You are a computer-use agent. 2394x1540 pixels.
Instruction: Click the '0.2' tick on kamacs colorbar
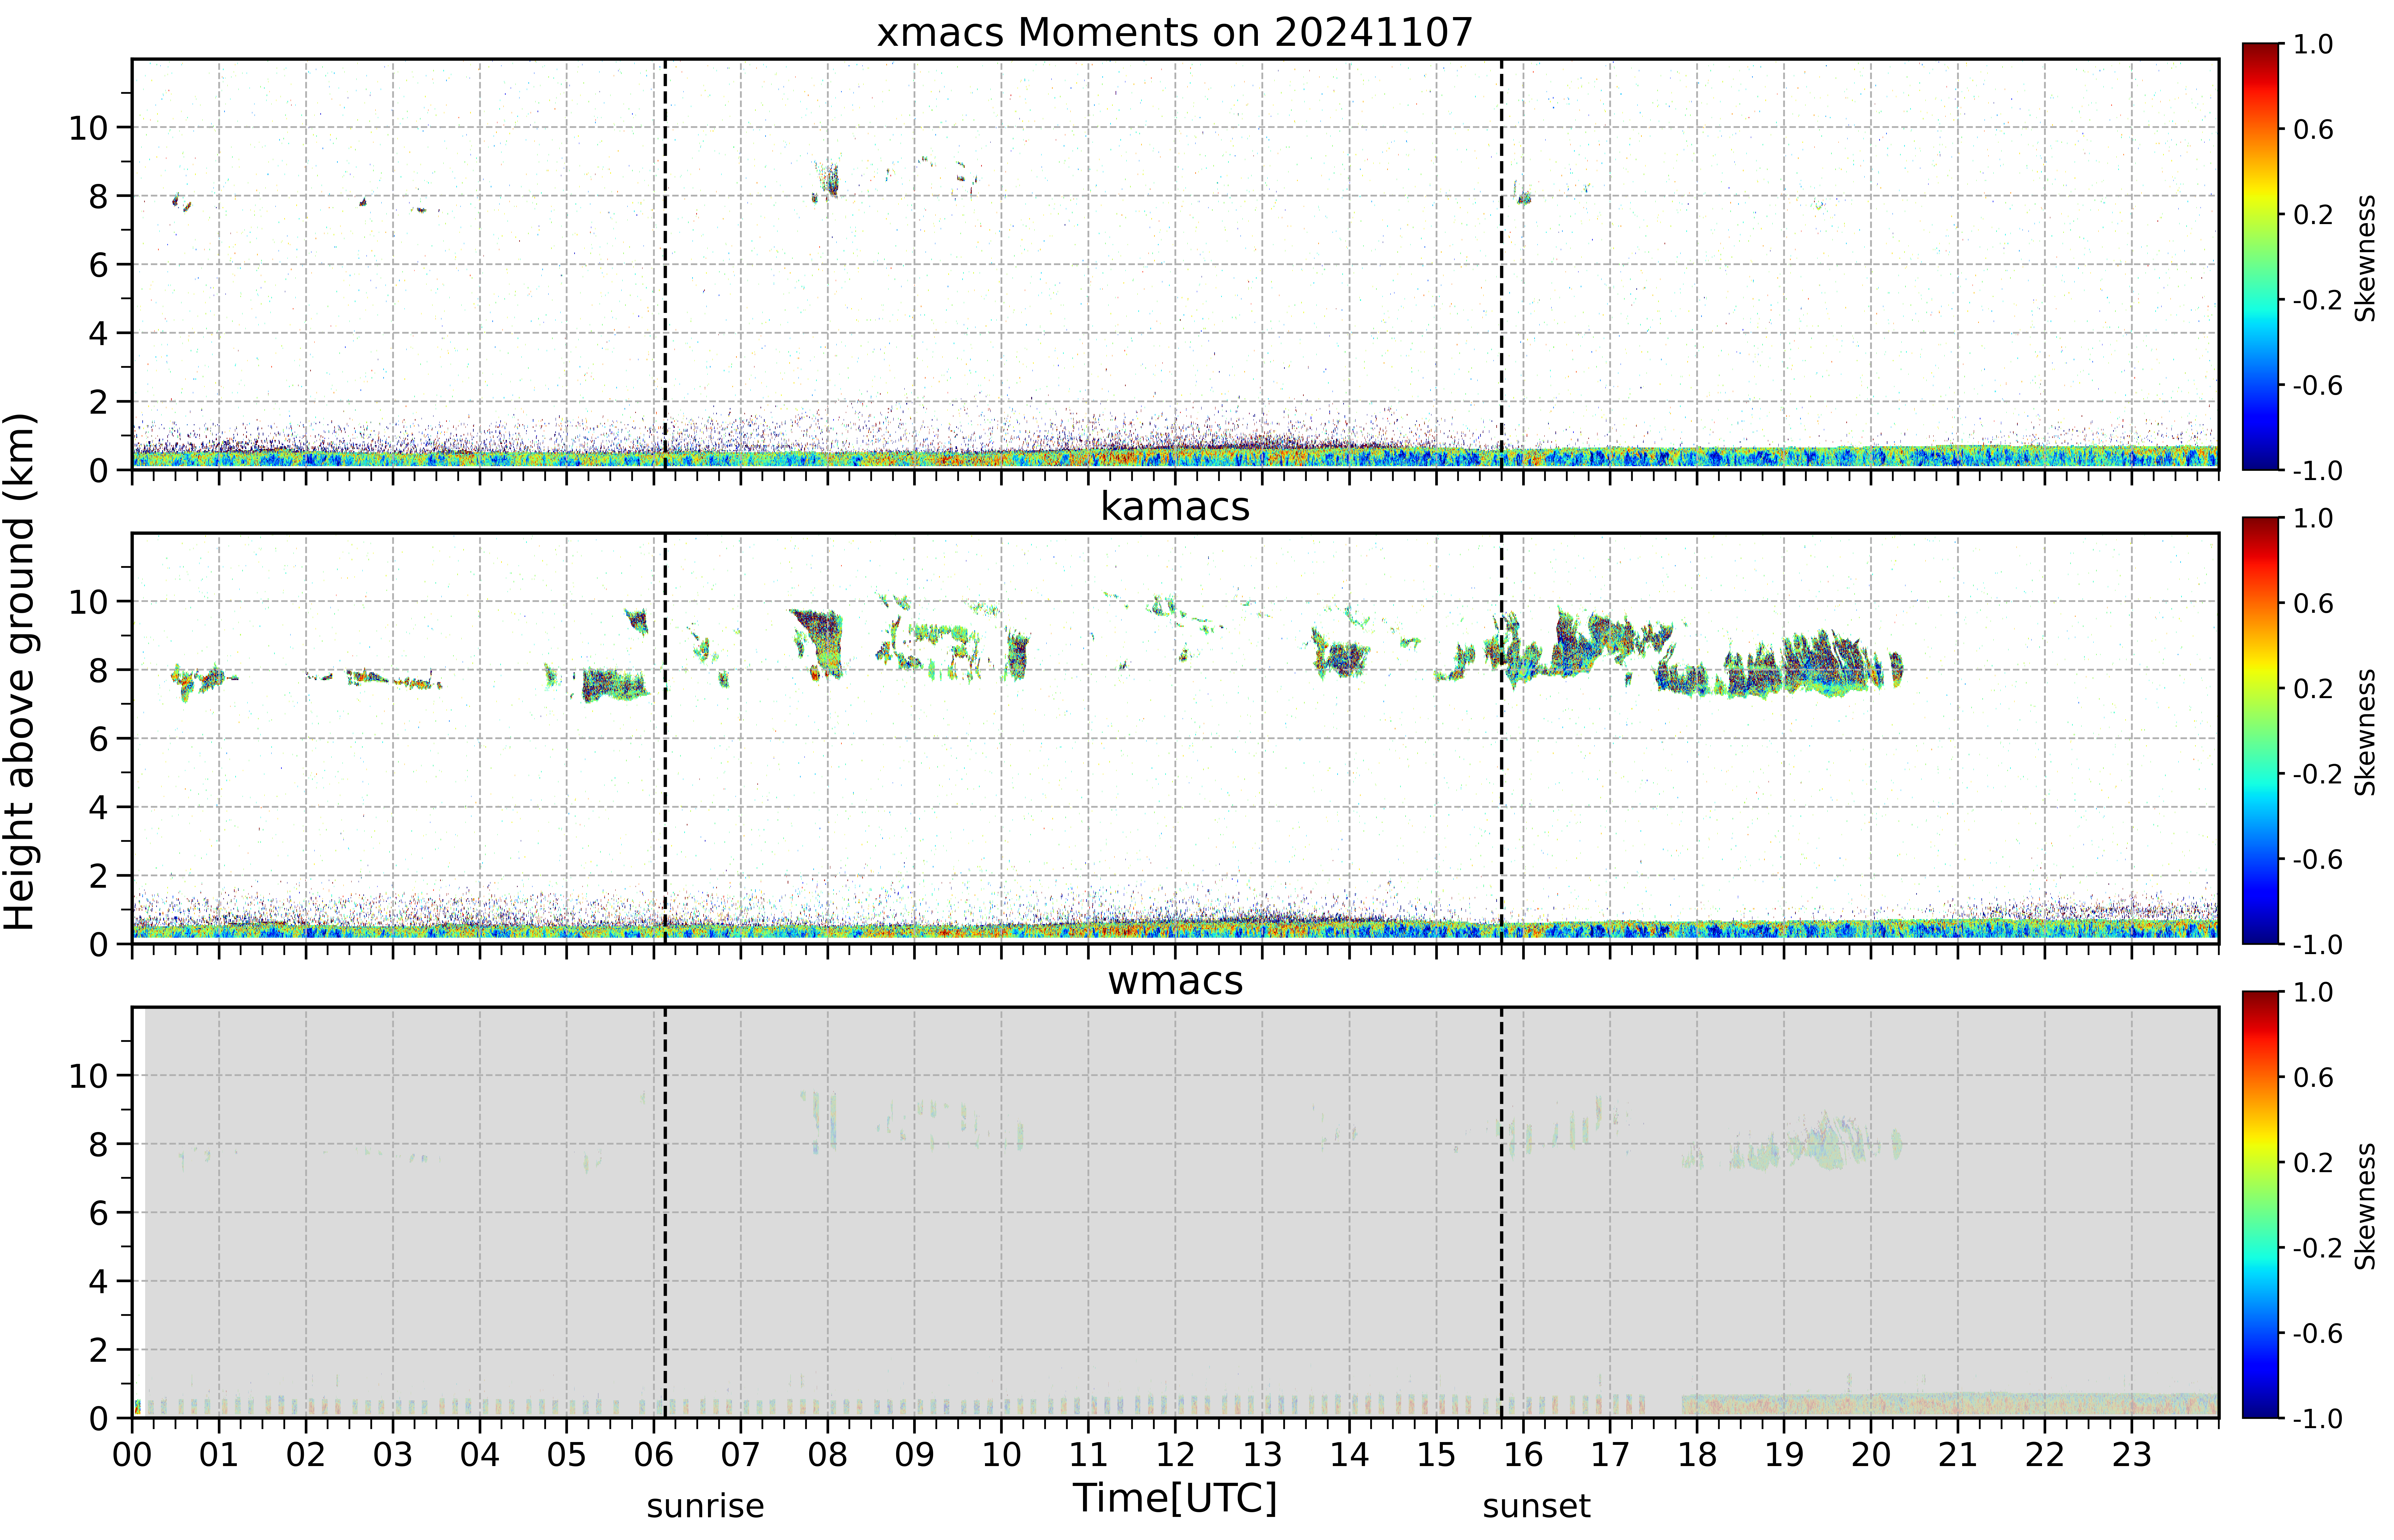tap(2313, 688)
